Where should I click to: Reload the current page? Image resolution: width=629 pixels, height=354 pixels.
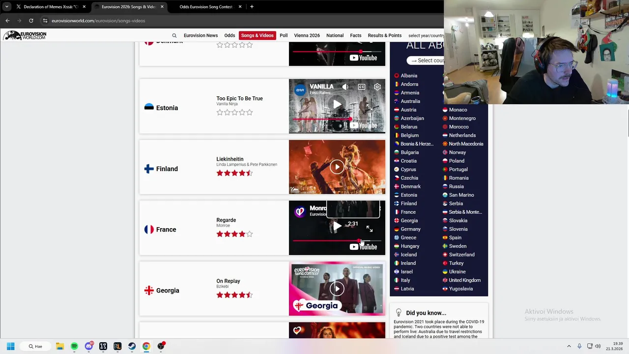pyautogui.click(x=31, y=21)
